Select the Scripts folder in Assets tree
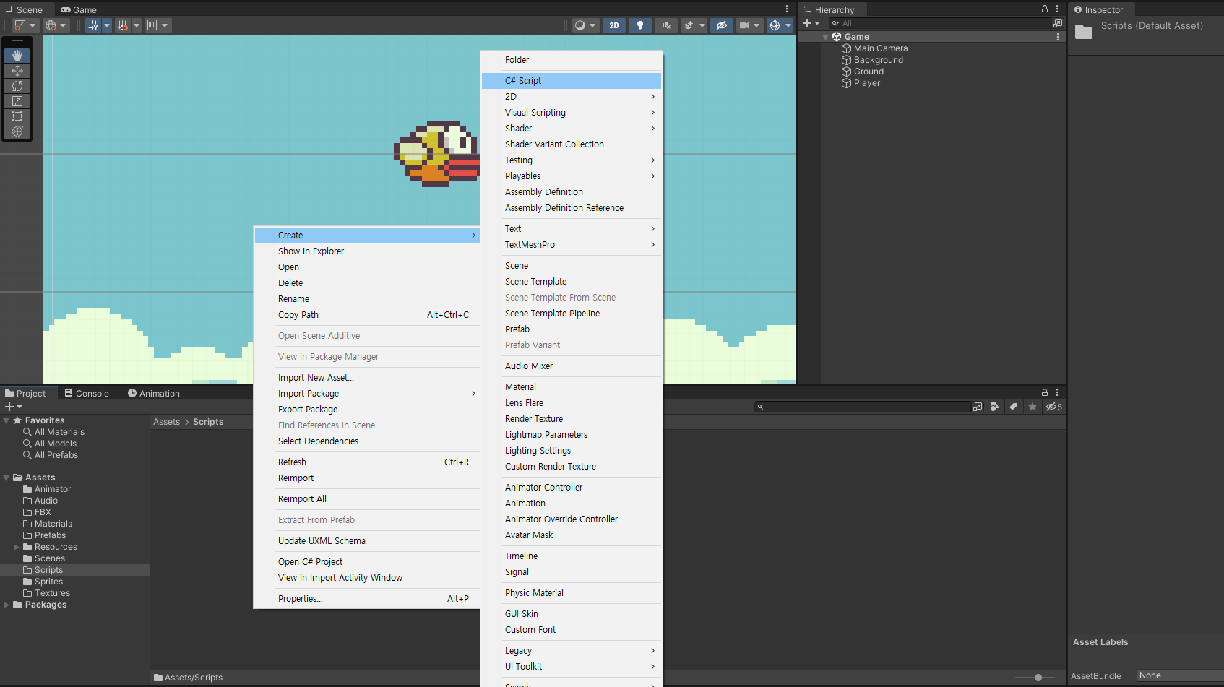 tap(74, 570)
